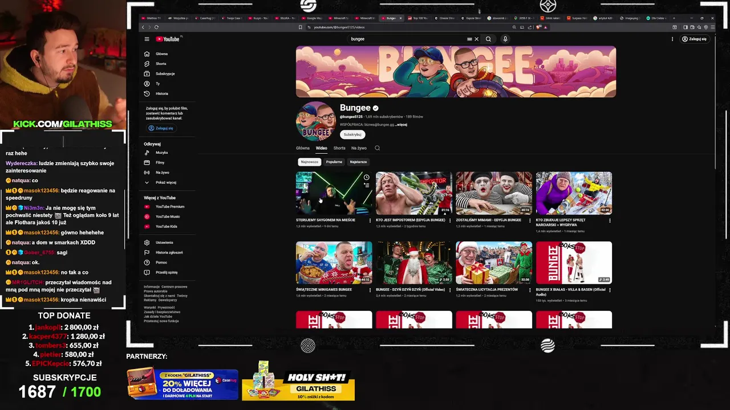Viewport: 730px width, 410px height.
Task: Reload the page in the browser
Action: (156, 27)
